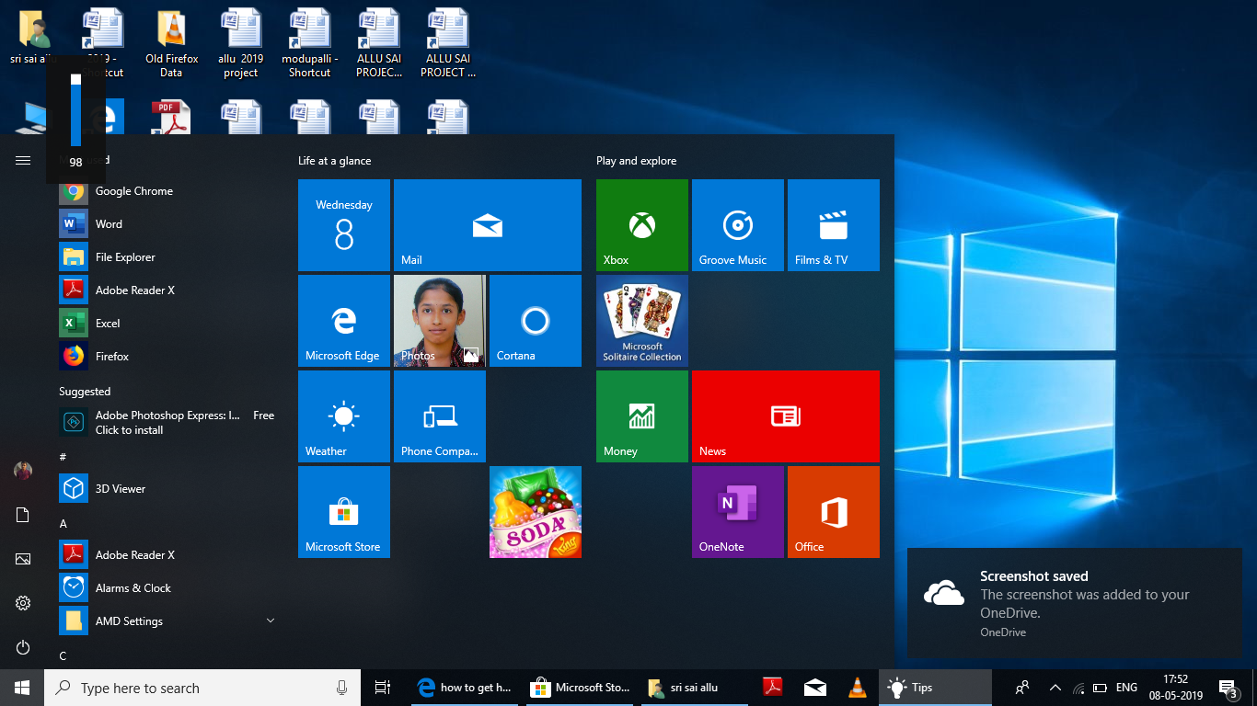
Task: Open the News tile
Action: [786, 416]
